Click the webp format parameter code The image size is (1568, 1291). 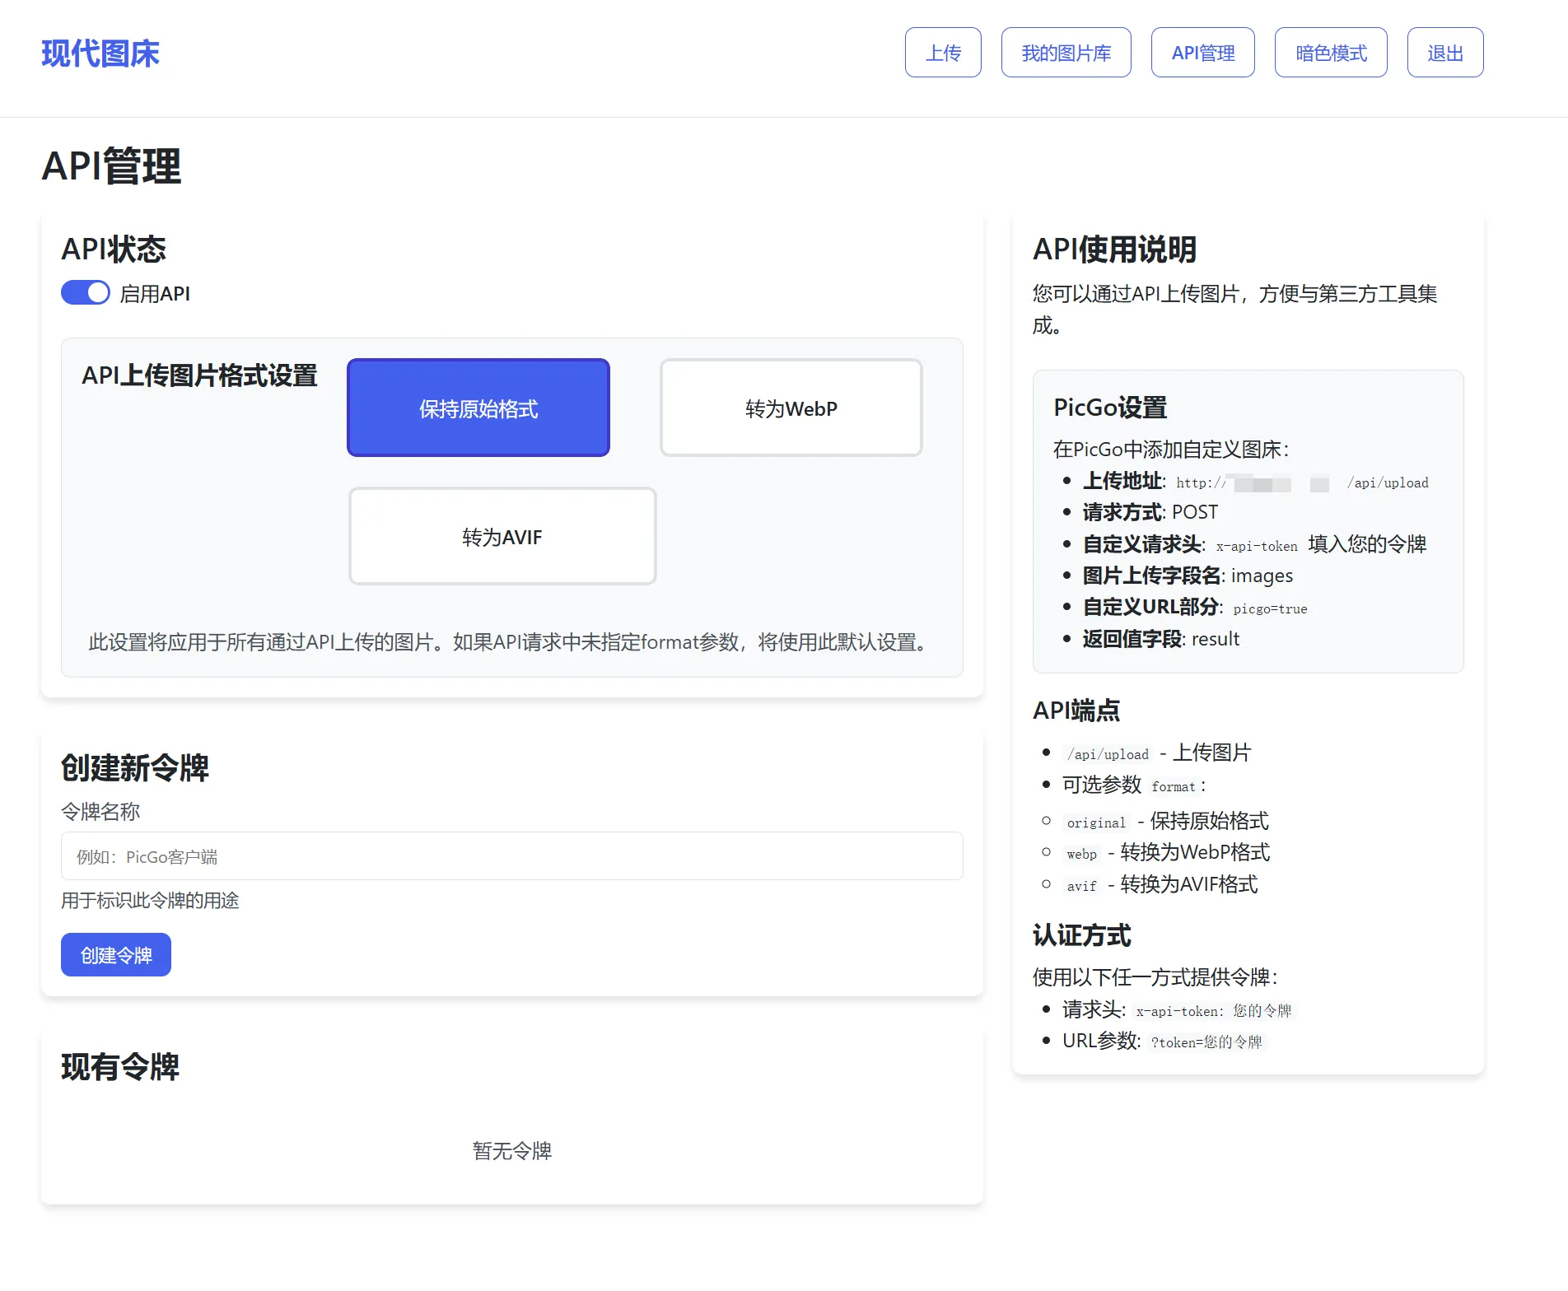click(1081, 854)
